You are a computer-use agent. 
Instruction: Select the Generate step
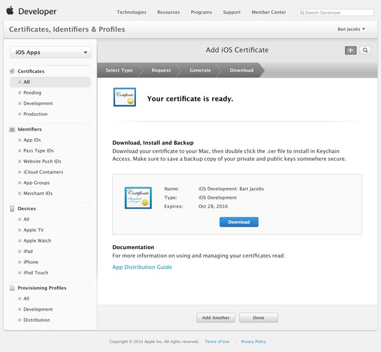click(200, 71)
